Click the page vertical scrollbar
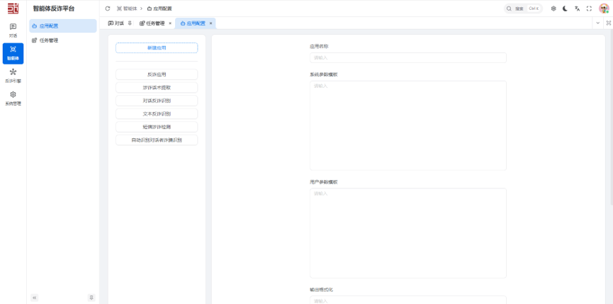Viewport: 613px width, 304px height. click(x=612, y=117)
